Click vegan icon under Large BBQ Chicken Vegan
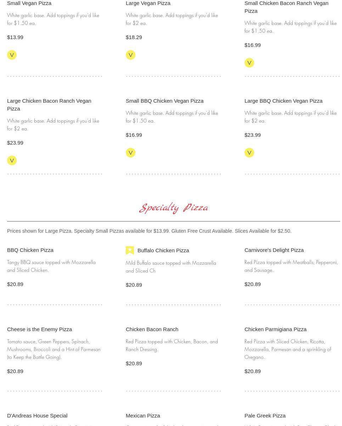 tap(249, 152)
